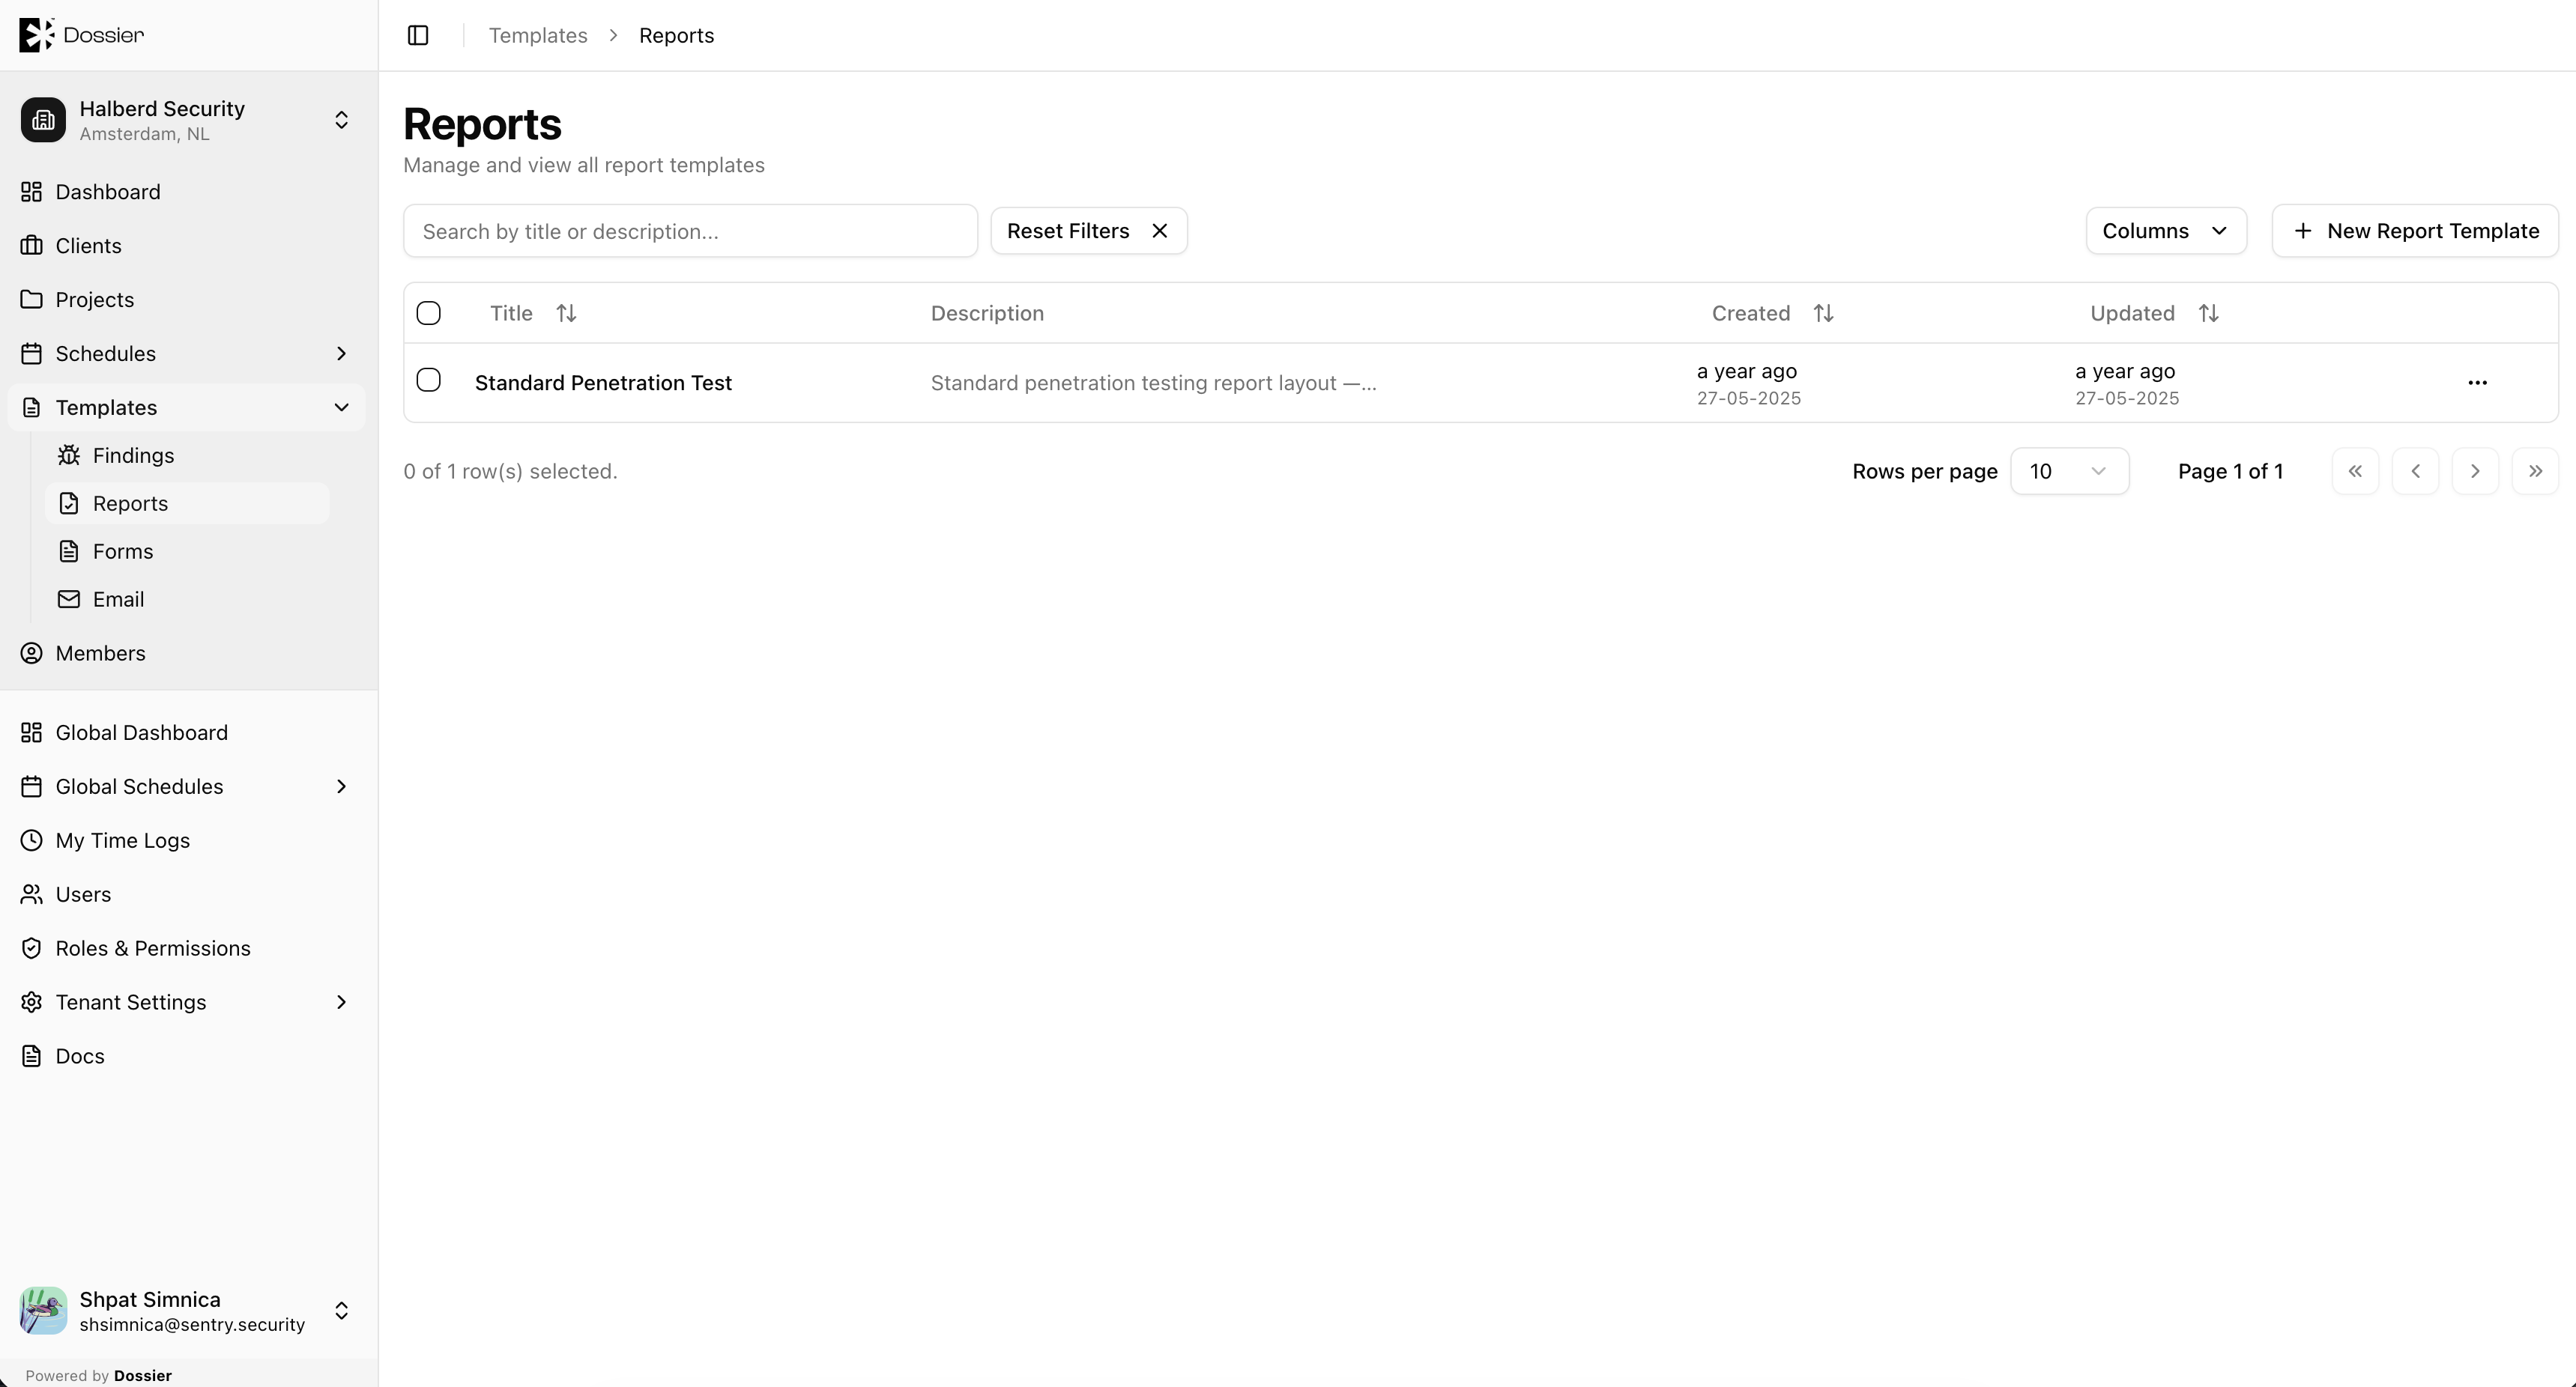This screenshot has width=2576, height=1387.
Task: Click the Tenant Settings gear icon
Action: pos(32,1004)
